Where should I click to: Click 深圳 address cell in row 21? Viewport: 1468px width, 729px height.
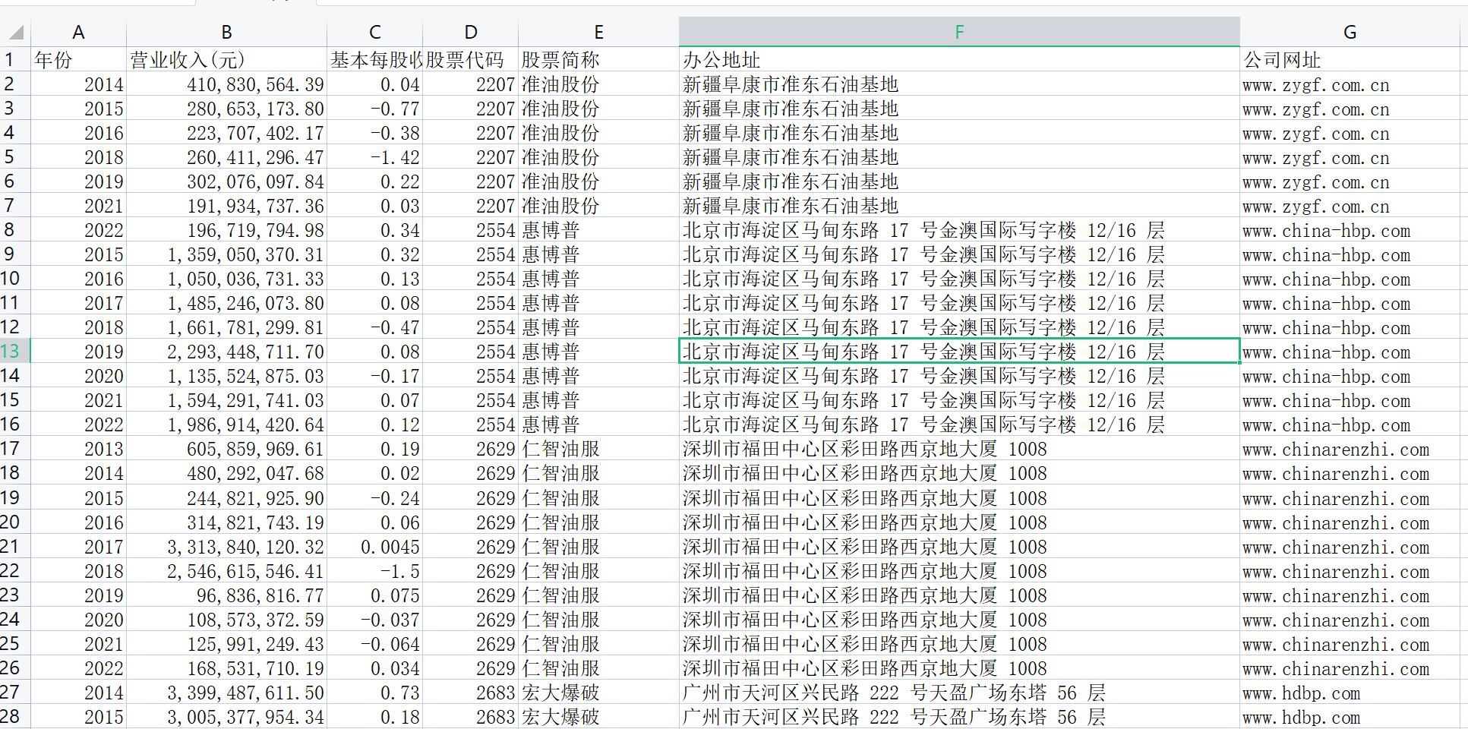(959, 547)
